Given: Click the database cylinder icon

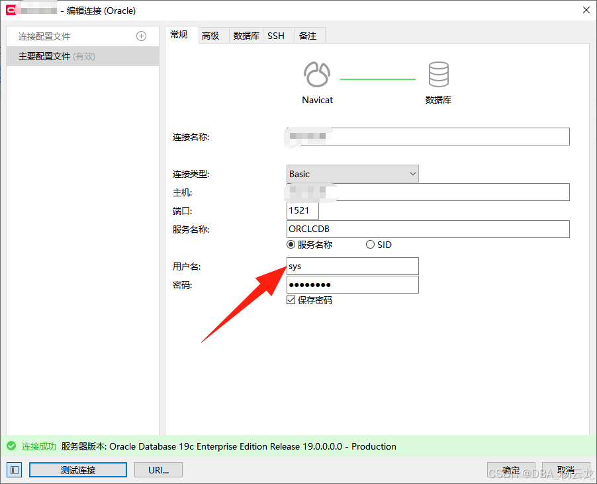Looking at the screenshot, I should (x=439, y=74).
